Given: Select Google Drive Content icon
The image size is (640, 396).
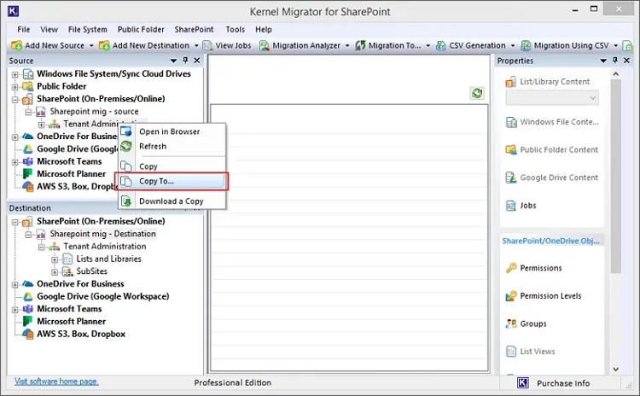Looking at the screenshot, I should click(511, 178).
